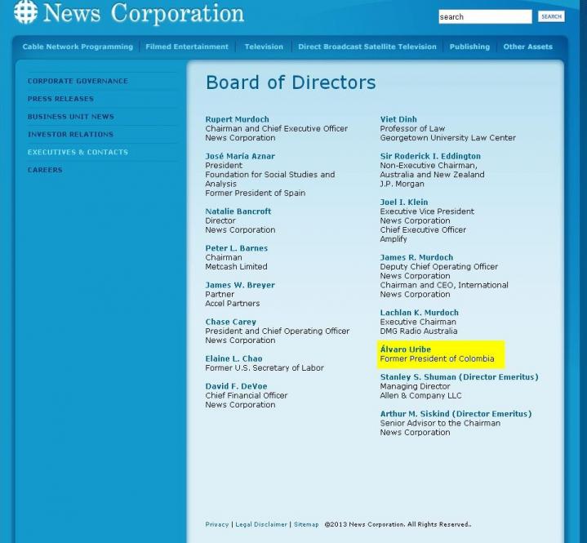Open the Careers sidebar link
Image resolution: width=587 pixels, height=543 pixels.
click(45, 170)
